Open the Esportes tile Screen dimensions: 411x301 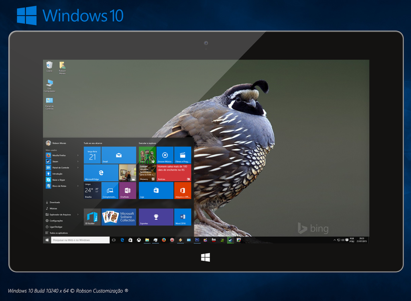coord(156,217)
